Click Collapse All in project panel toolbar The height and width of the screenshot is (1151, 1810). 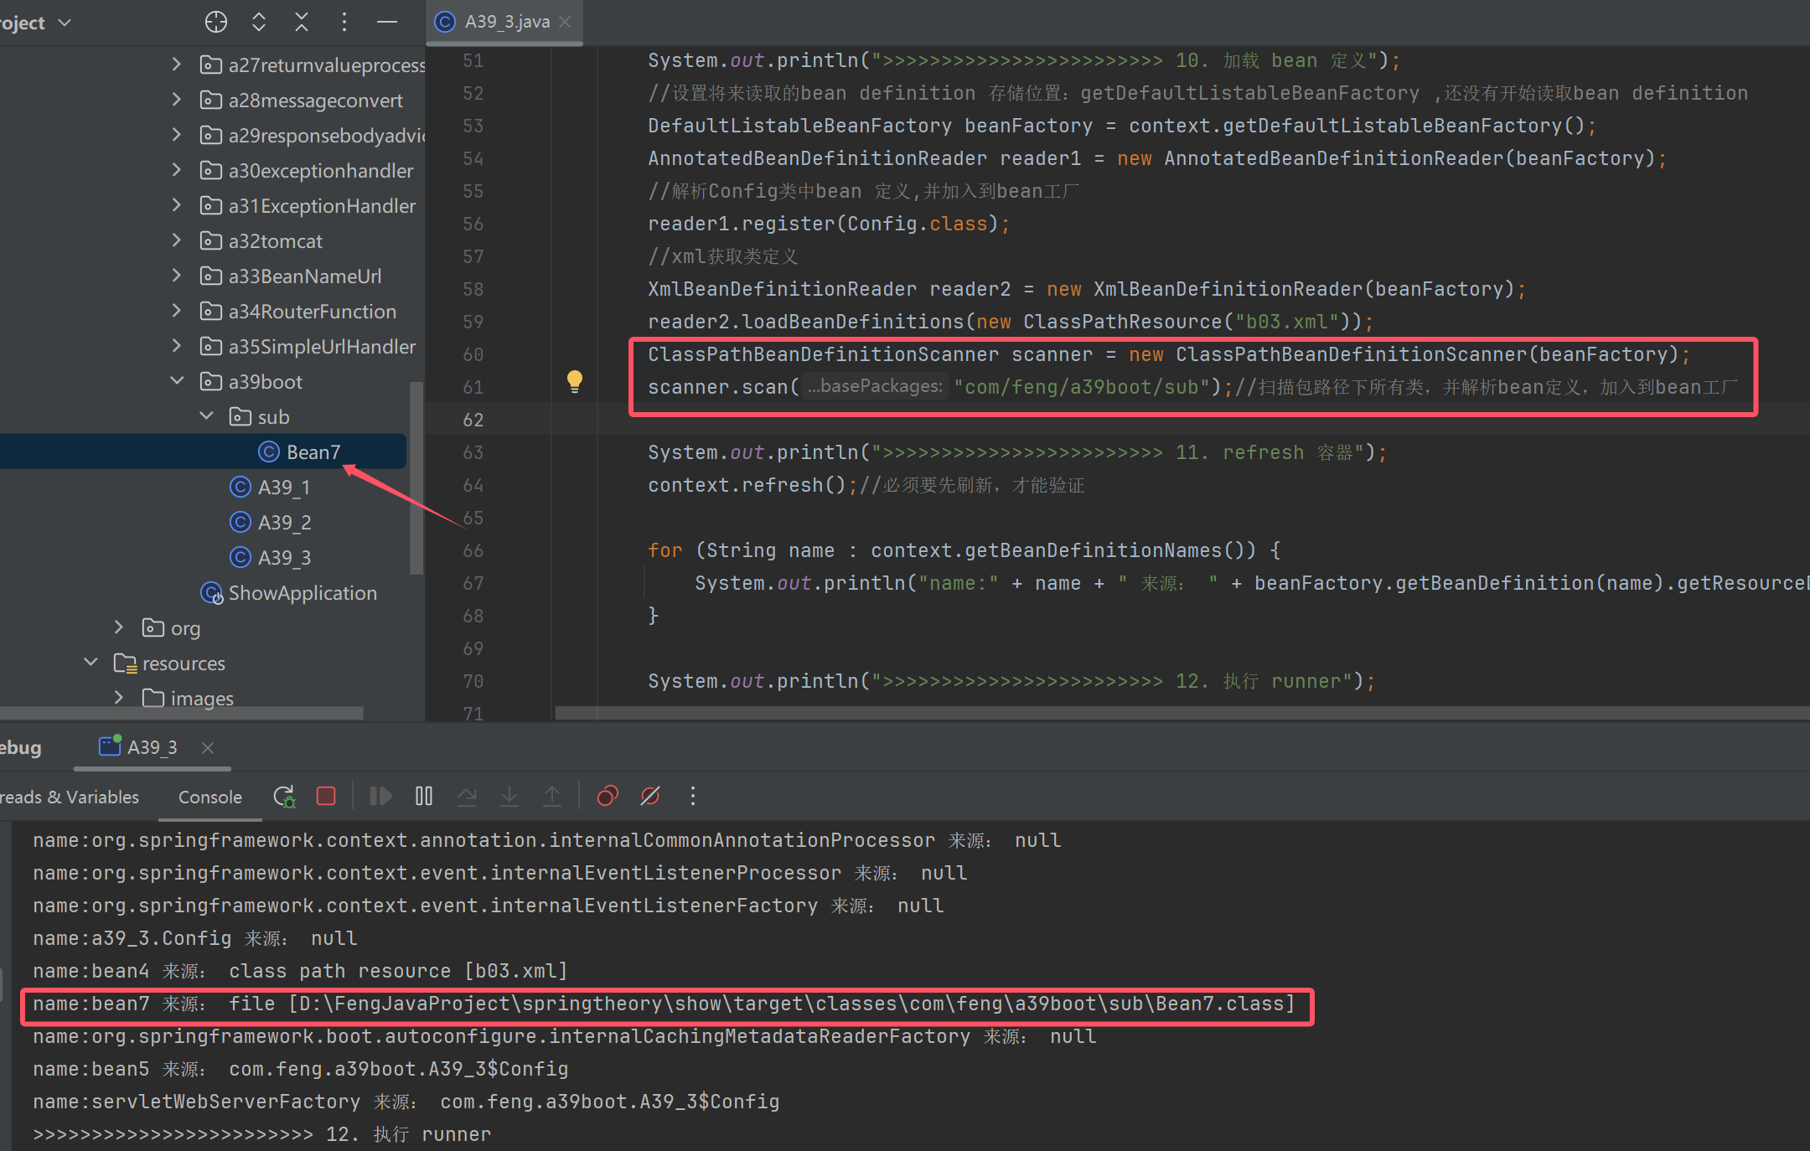302,23
